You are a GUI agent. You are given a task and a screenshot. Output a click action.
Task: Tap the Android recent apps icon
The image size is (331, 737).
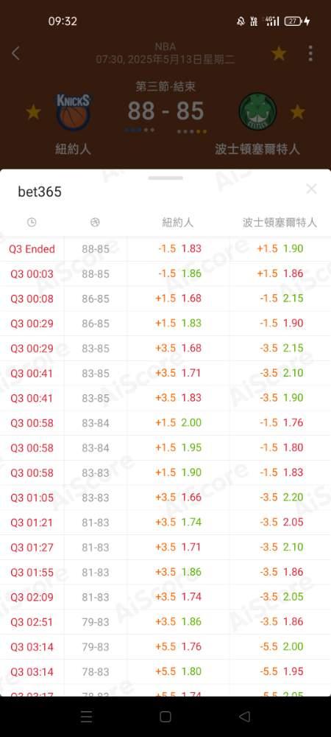(x=86, y=716)
